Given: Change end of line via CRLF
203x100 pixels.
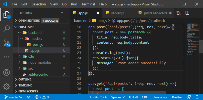Looking at the screenshot, I should click(x=146, y=97).
